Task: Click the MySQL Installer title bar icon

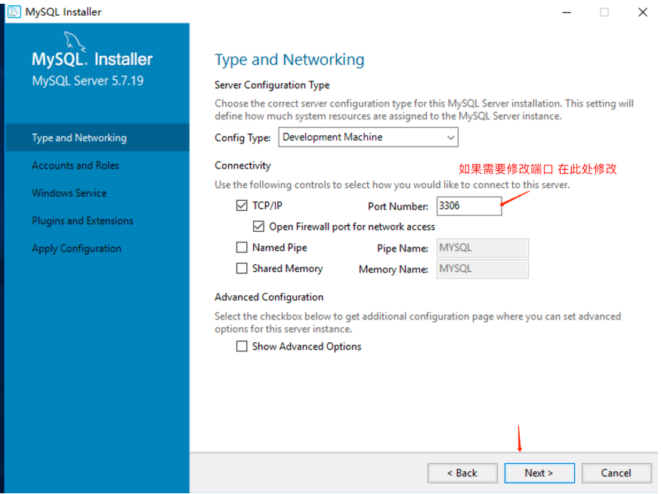Action: pos(14,12)
